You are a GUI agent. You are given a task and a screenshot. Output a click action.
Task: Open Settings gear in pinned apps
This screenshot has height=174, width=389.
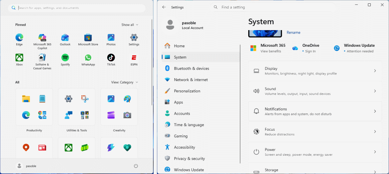[134, 40]
